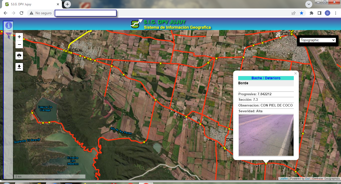Open the Topographic basemap dropdown
This screenshot has width=341, height=184.
(x=318, y=40)
